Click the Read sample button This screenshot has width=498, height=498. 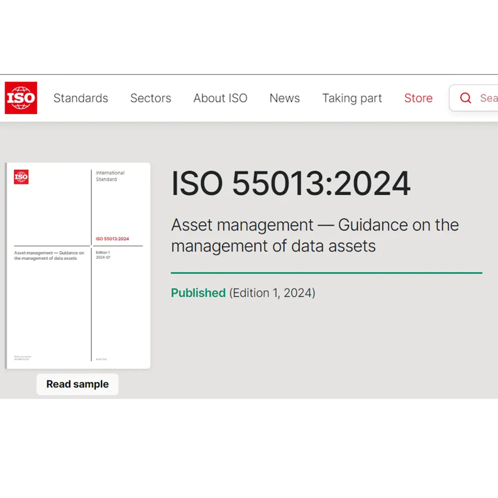(77, 384)
